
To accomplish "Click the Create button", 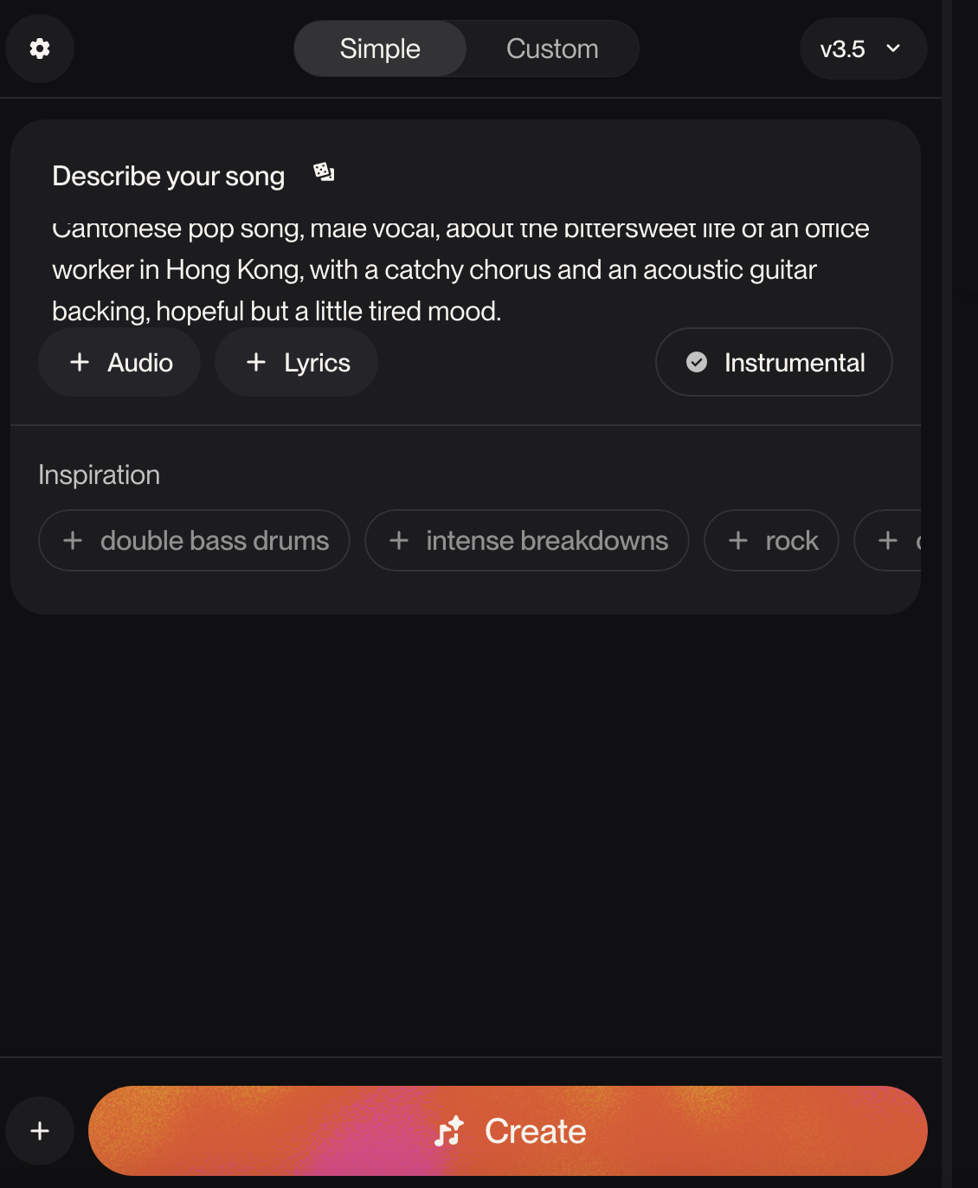I will coord(507,1131).
